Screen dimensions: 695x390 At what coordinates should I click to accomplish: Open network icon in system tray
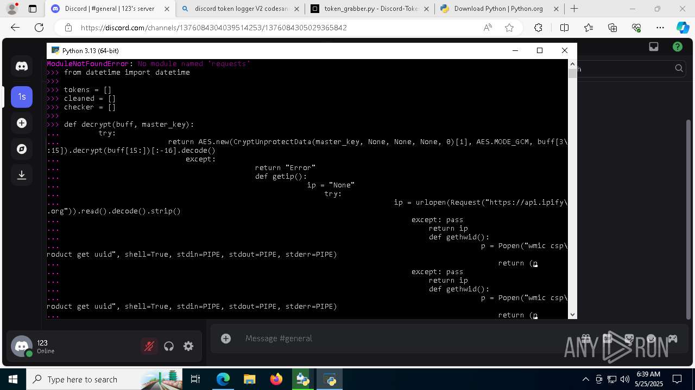pyautogui.click(x=612, y=379)
